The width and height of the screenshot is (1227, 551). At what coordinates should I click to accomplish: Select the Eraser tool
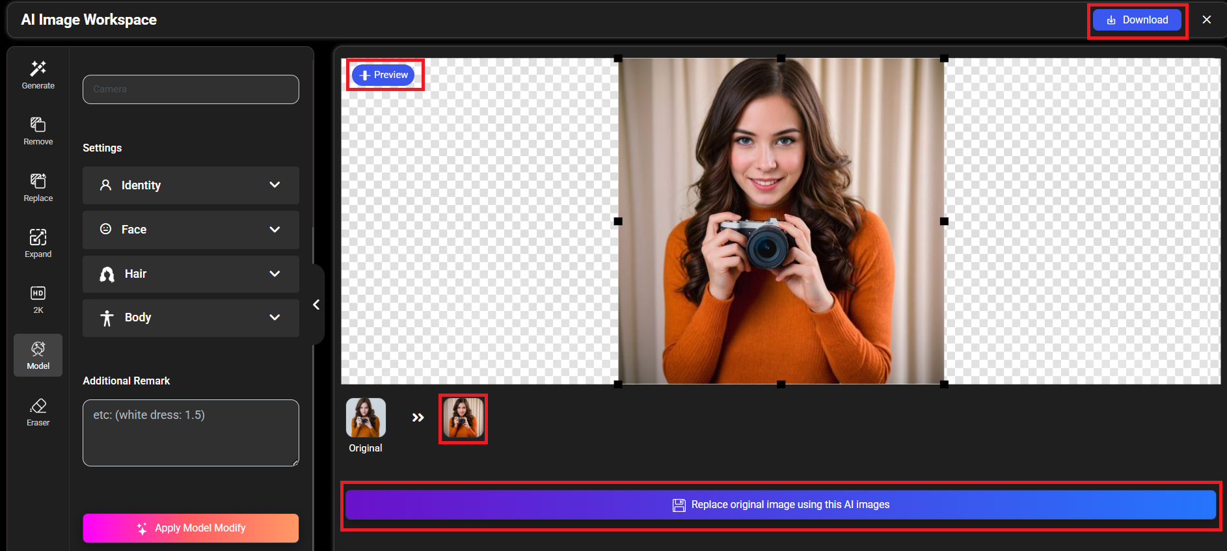coord(38,412)
